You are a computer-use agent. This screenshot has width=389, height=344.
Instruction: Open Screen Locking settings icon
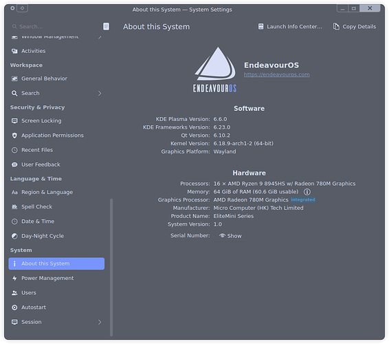14,120
